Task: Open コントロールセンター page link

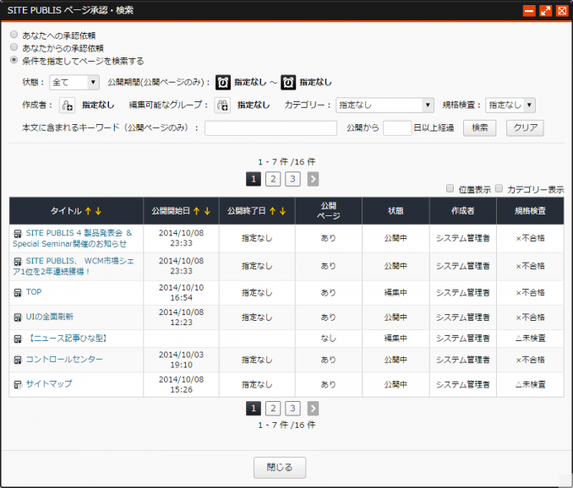Action: 64,360
